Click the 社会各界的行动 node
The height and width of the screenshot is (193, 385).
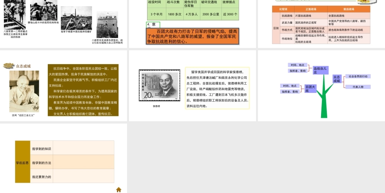click(x=358, y=76)
